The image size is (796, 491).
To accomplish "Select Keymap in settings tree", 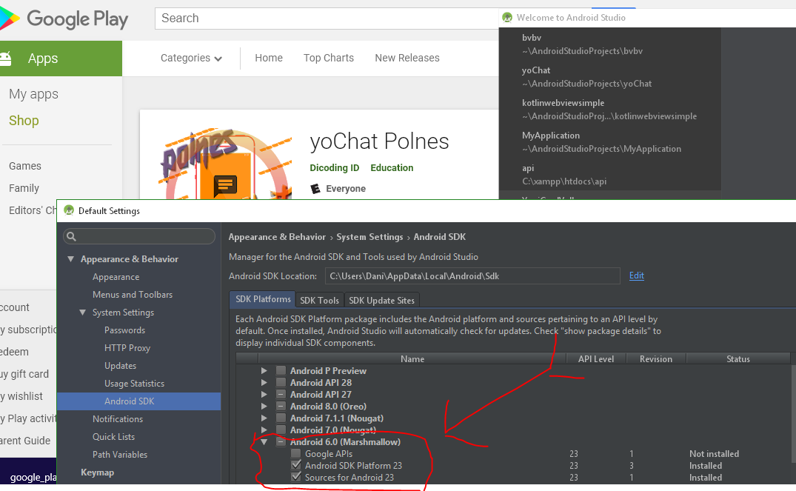I will (98, 472).
